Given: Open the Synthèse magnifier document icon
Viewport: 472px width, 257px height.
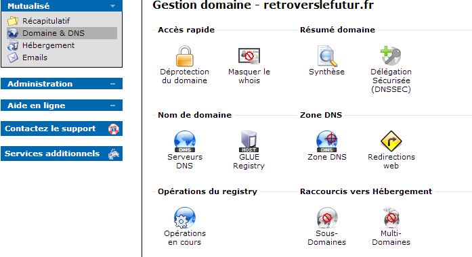Looking at the screenshot, I should click(x=326, y=56).
